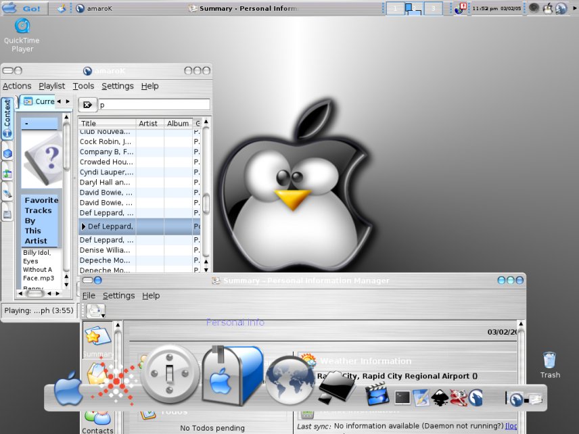Screen dimensions: 579x434
Task: Select Daryl Hall an... track row
Action: (x=139, y=183)
